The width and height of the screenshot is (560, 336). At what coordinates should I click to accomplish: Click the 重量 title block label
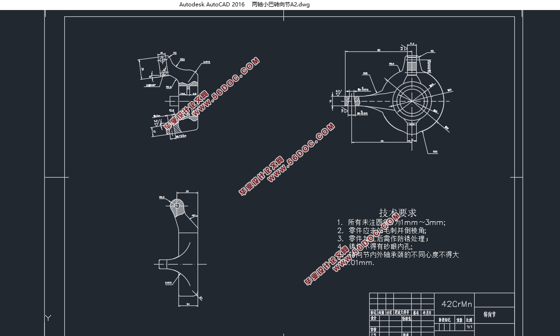459,320
